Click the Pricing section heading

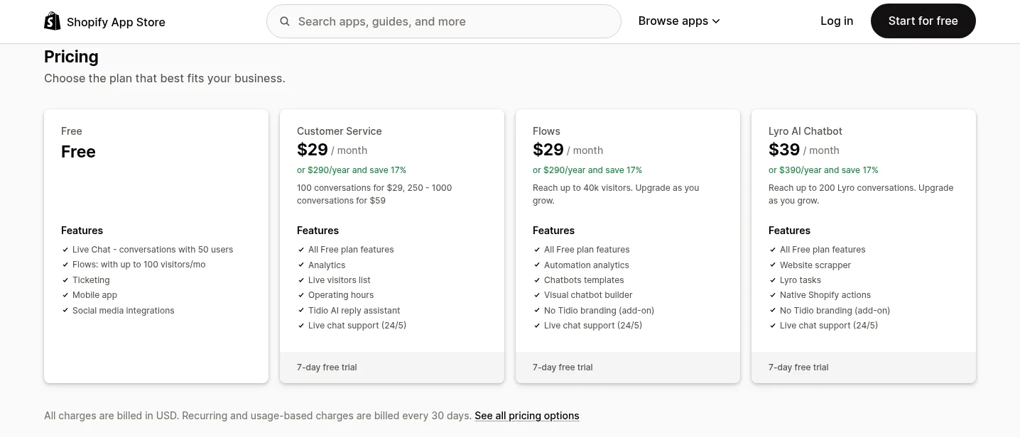[x=71, y=57]
